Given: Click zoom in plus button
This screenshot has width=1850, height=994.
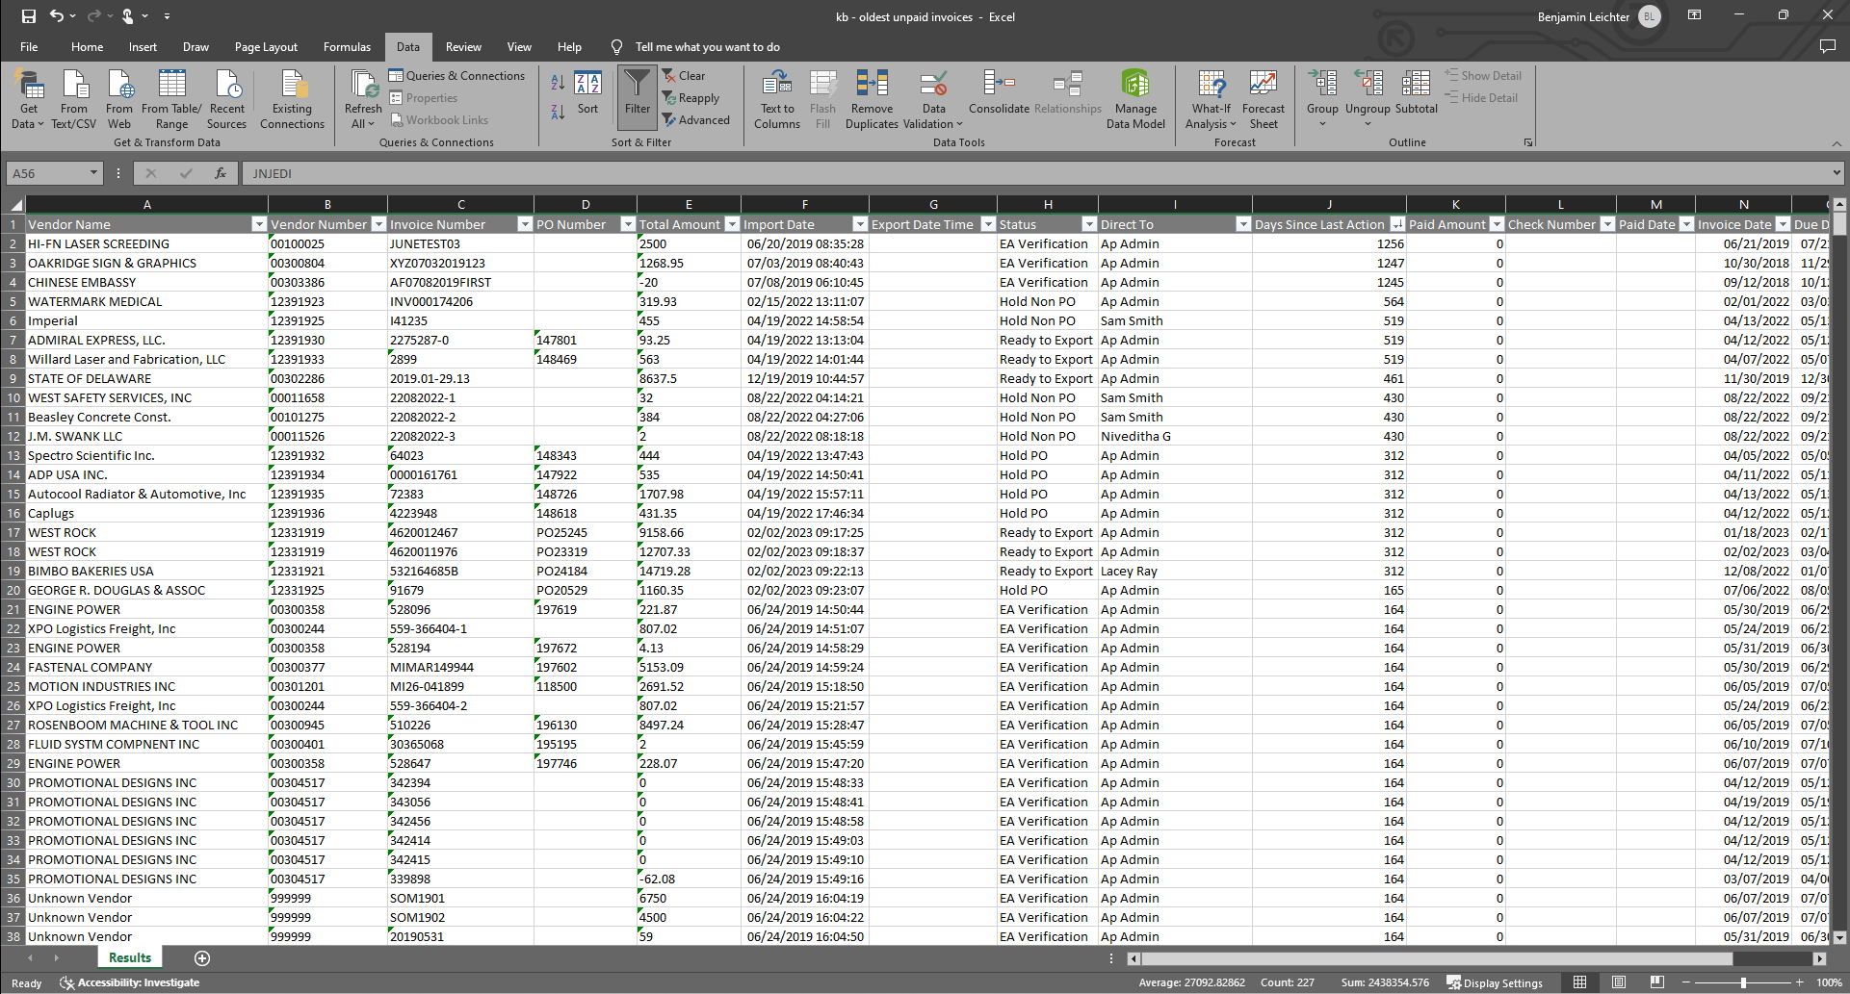Looking at the screenshot, I should tap(1799, 982).
